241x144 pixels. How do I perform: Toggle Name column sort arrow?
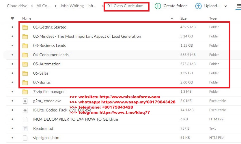point(172,18)
